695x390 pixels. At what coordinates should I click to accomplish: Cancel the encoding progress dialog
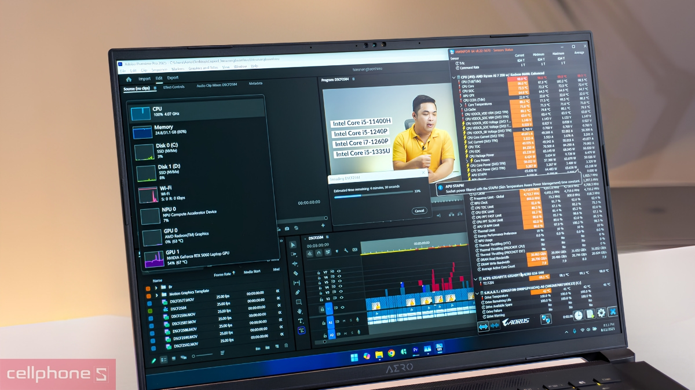click(419, 211)
